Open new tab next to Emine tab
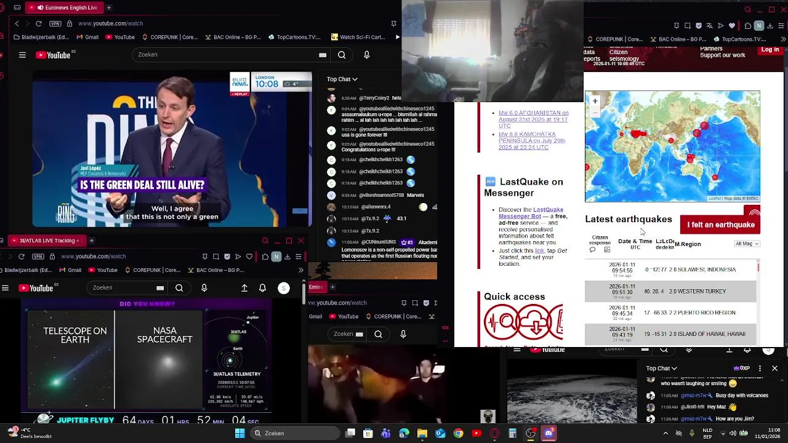 pos(332,287)
